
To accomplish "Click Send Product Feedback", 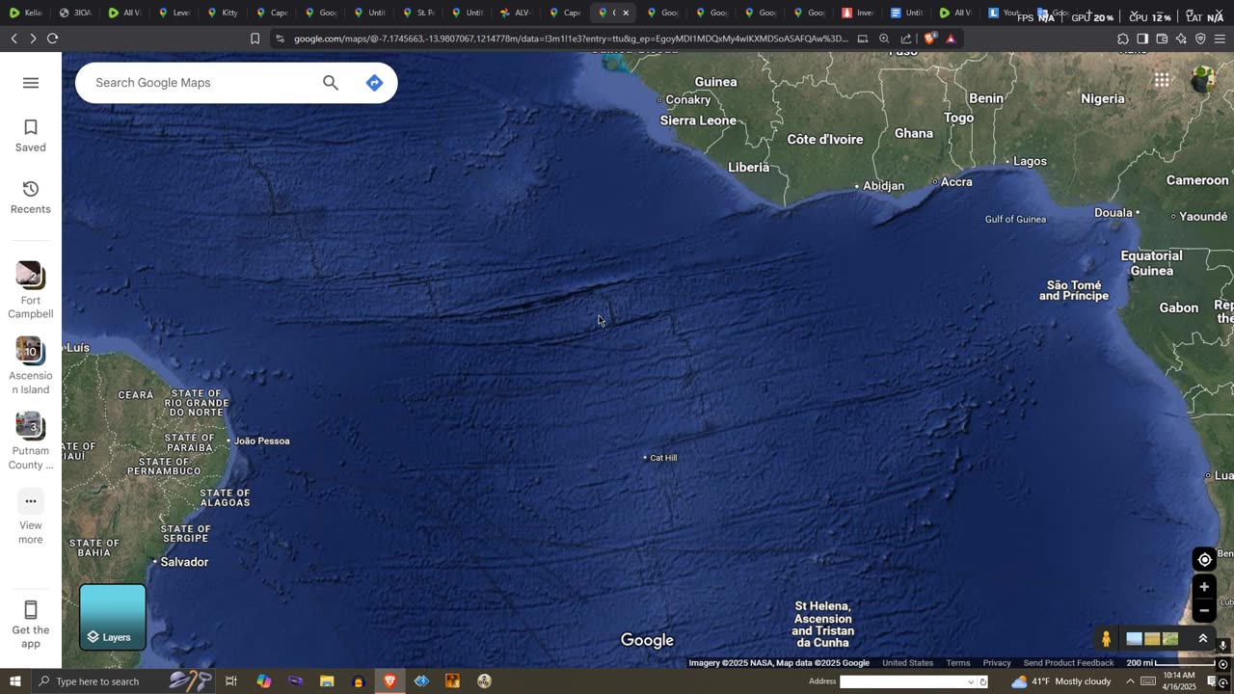I will coord(1068,663).
